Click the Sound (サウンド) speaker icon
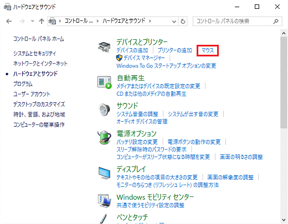Image resolution: width=288 pixels, height=224 pixels. point(104,110)
